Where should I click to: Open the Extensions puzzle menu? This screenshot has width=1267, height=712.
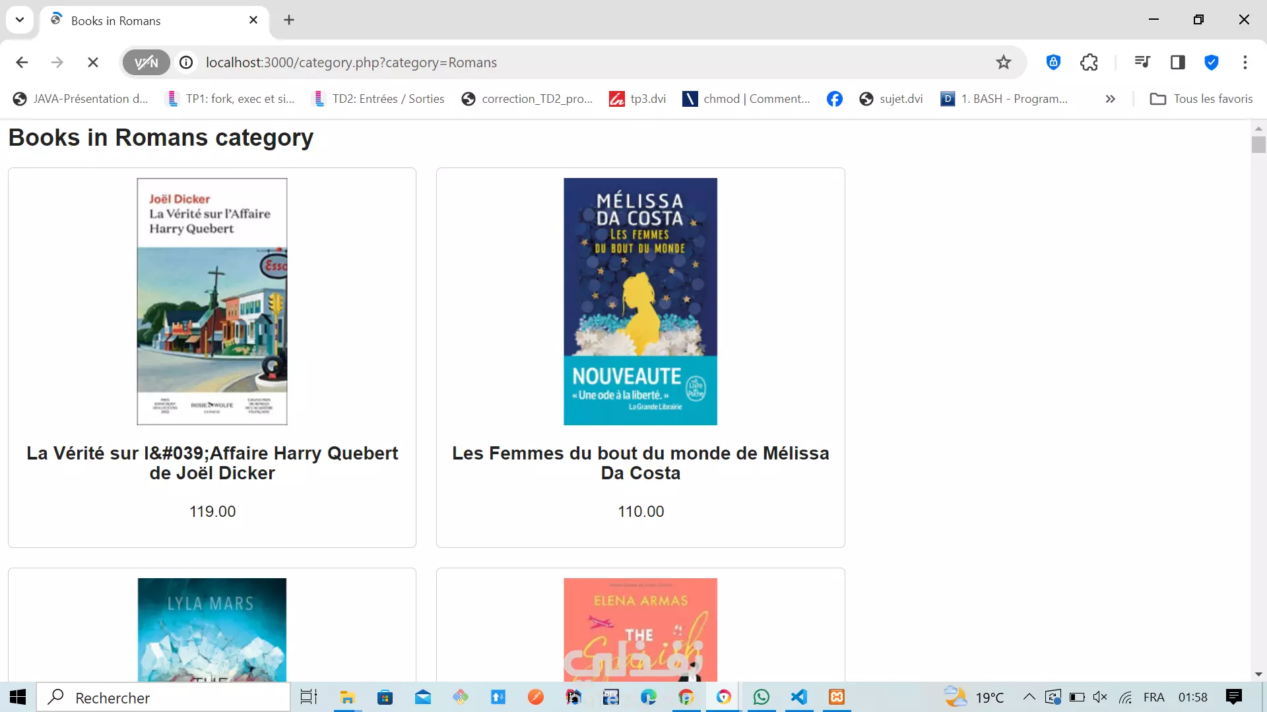1089,63
